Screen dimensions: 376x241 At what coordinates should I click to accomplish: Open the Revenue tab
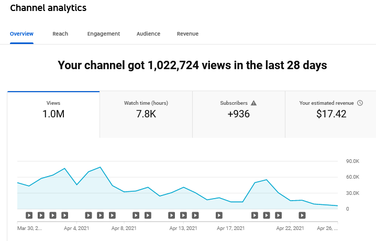pyautogui.click(x=187, y=34)
